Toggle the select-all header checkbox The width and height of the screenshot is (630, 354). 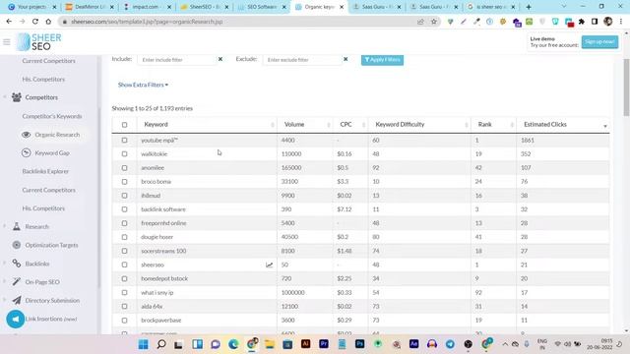[x=125, y=125]
